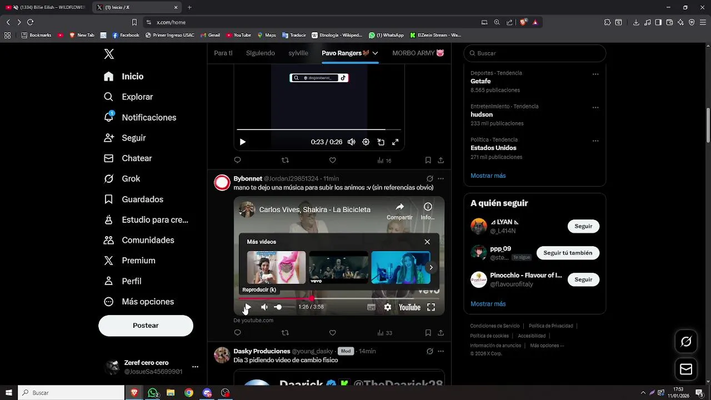Open Bybonnet profile avatar
The height and width of the screenshot is (400, 711).
[x=222, y=183]
